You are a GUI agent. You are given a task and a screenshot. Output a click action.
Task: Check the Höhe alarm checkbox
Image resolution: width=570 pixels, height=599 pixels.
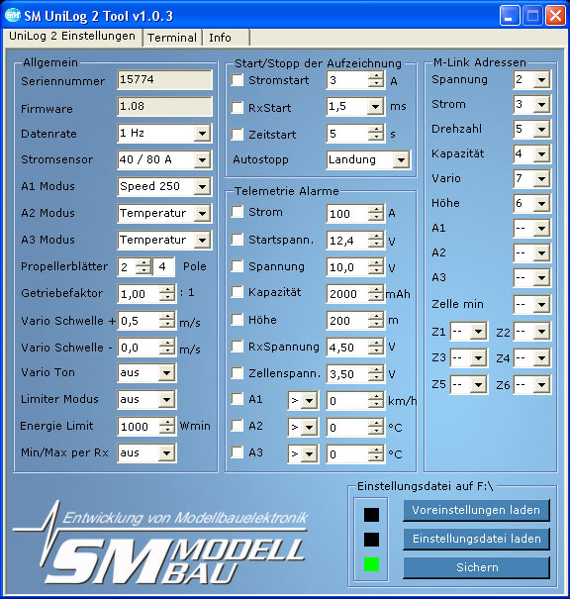click(x=237, y=320)
